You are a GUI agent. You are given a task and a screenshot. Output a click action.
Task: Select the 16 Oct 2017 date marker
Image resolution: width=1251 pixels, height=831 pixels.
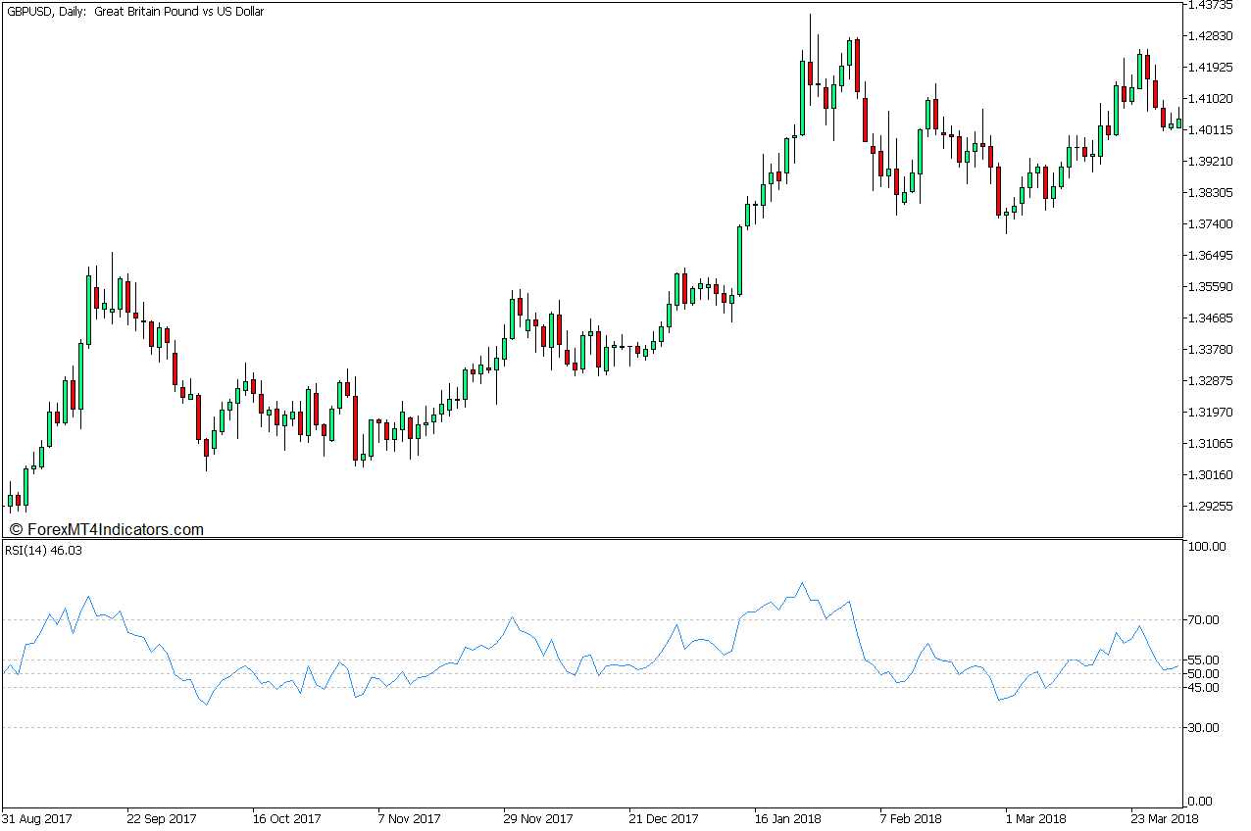point(287,818)
